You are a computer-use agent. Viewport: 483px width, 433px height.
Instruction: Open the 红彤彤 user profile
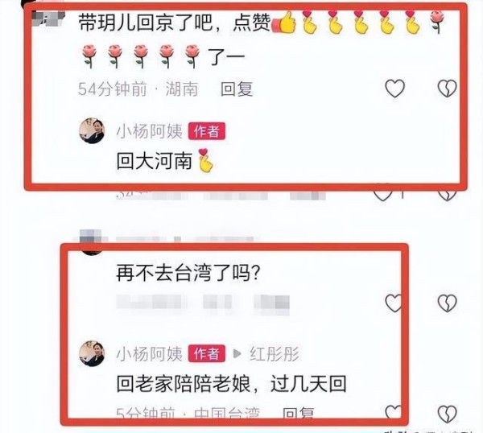coord(275,354)
